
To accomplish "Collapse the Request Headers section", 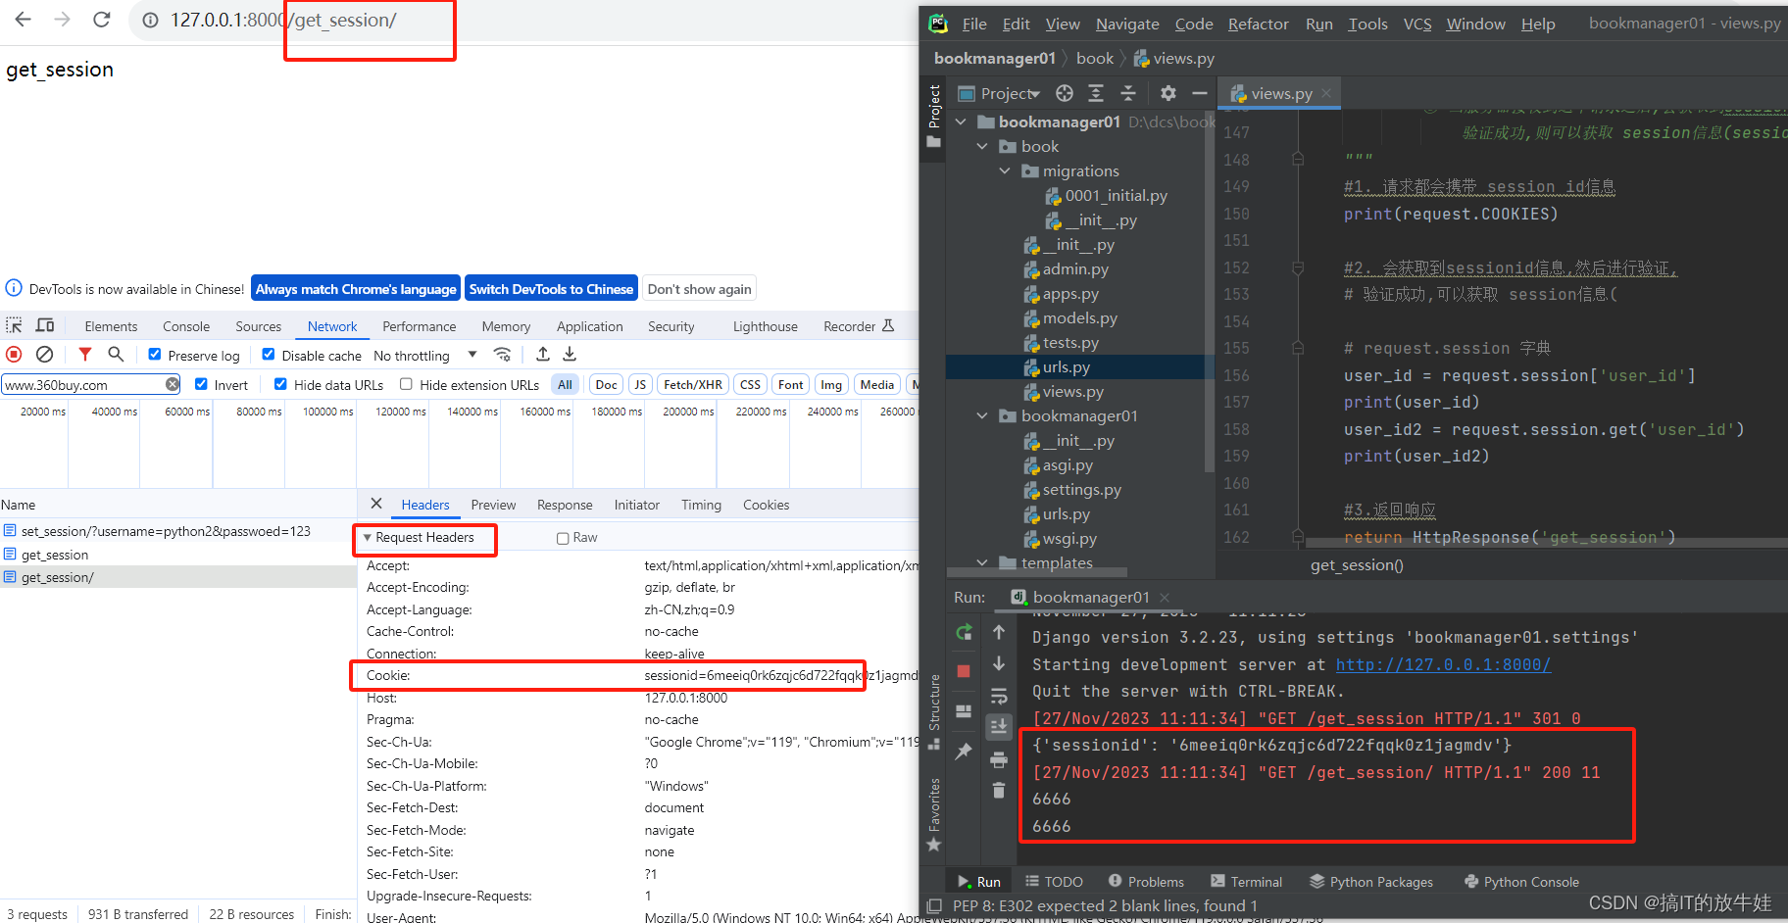I will point(368,538).
